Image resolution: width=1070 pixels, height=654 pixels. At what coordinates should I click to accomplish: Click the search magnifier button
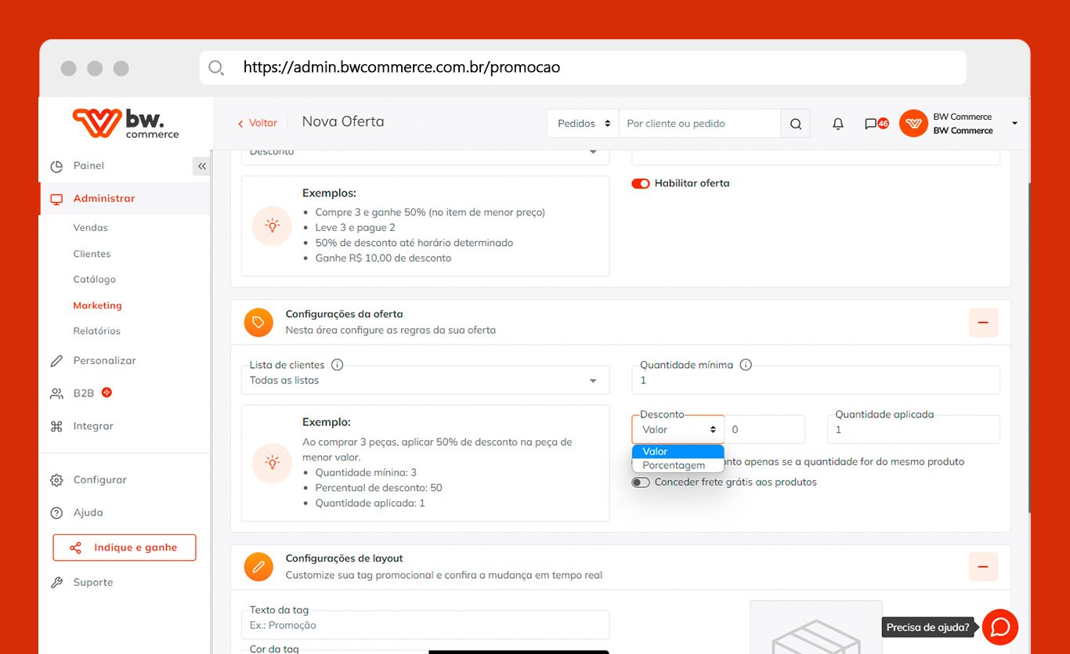tap(796, 124)
